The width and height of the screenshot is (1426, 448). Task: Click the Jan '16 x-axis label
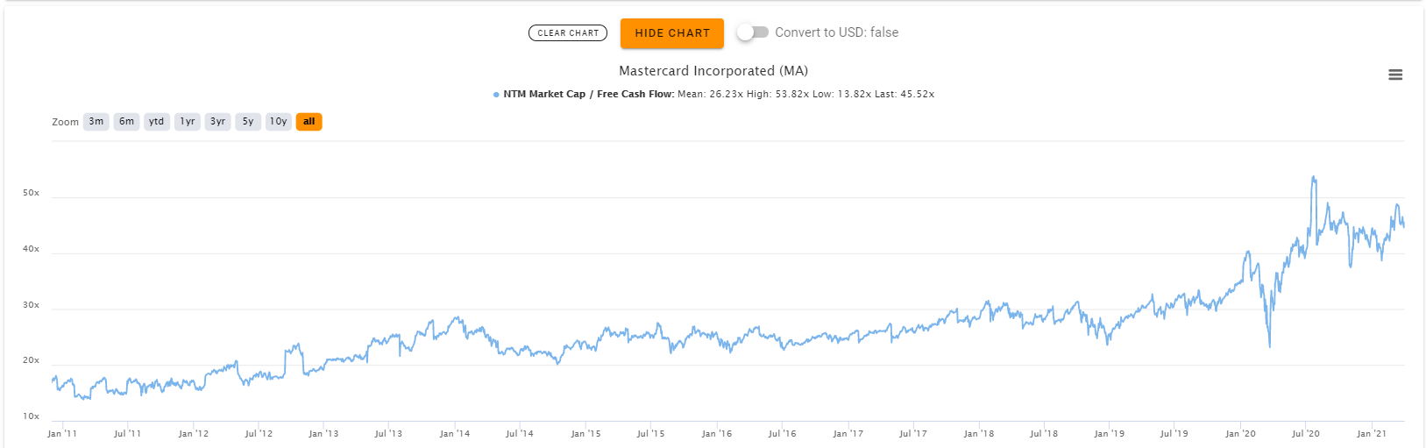click(x=717, y=434)
